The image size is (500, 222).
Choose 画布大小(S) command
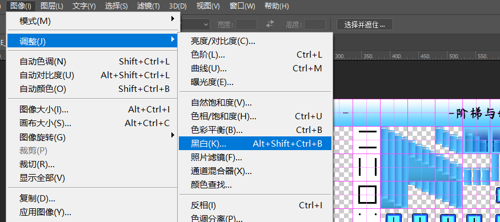coord(93,123)
